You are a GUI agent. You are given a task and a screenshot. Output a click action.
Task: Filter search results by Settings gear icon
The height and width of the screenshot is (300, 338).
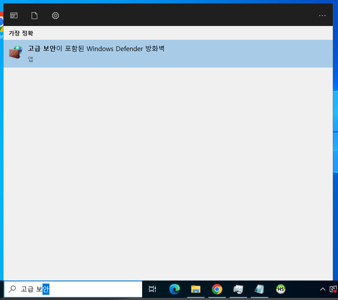55,16
